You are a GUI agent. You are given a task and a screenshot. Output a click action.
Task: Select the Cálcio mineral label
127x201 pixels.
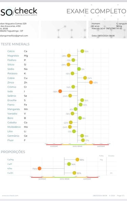tap(11, 51)
